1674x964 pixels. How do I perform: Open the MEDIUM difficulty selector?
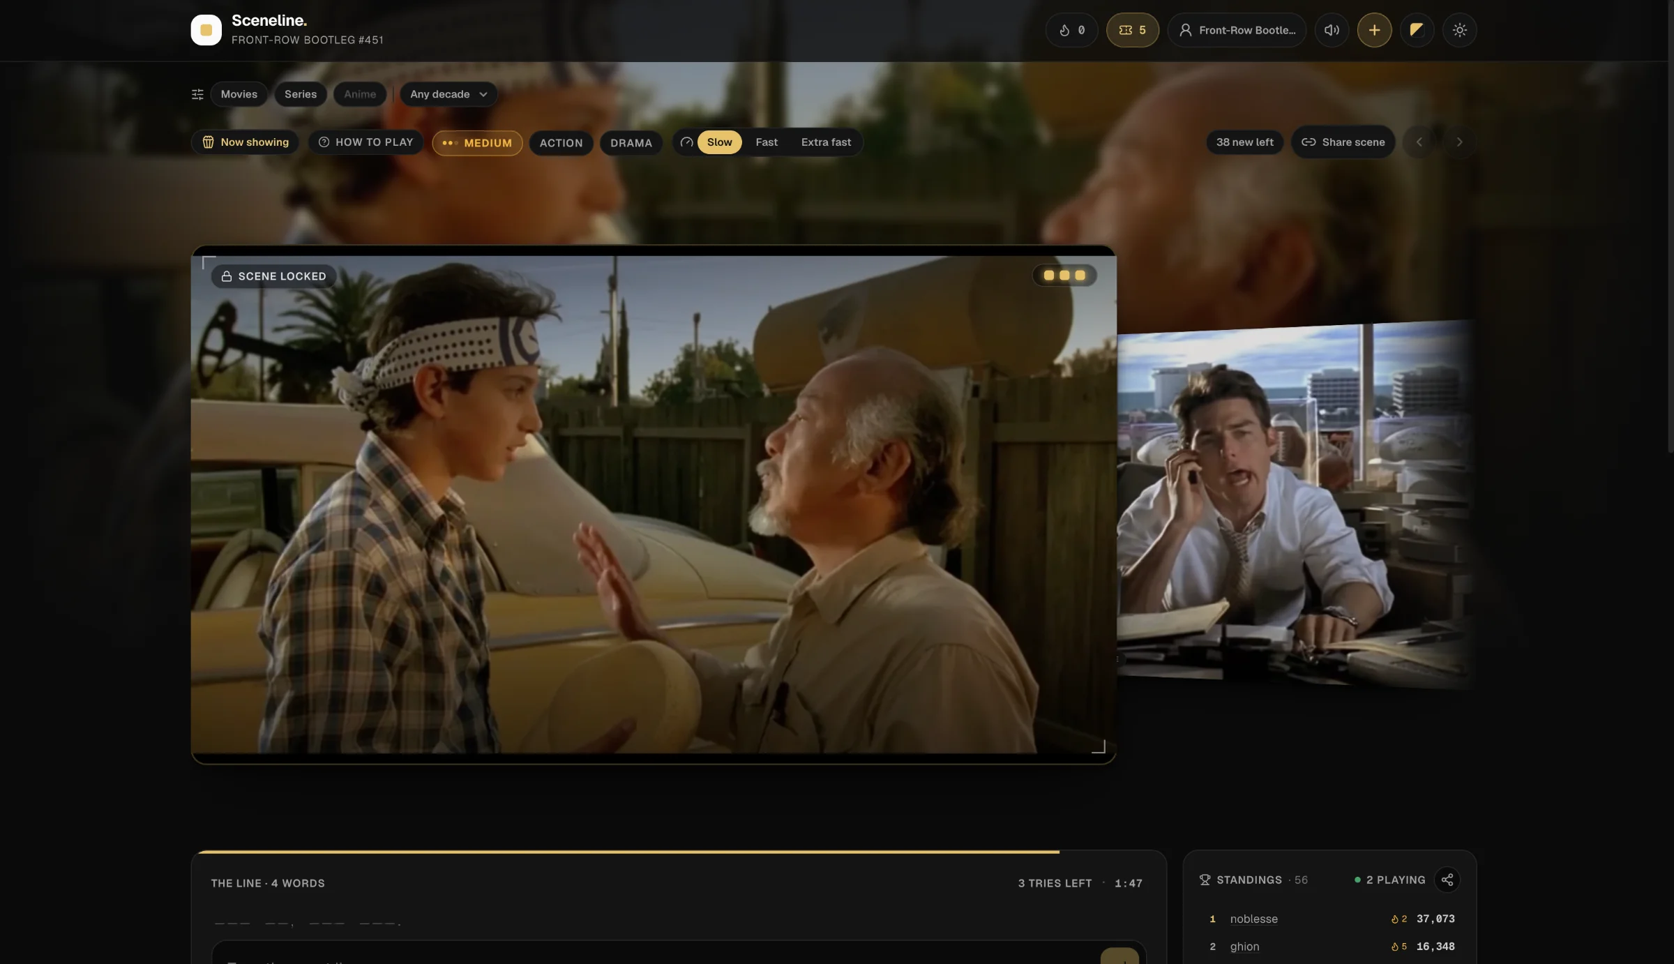click(x=477, y=143)
